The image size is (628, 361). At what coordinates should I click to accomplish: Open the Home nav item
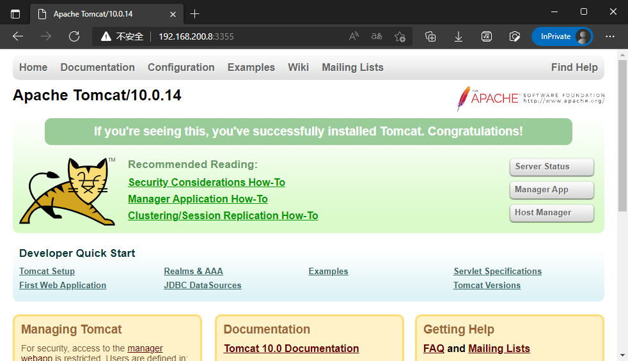[33, 67]
